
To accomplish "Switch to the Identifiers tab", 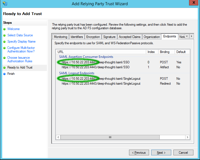I will point(77,37).
